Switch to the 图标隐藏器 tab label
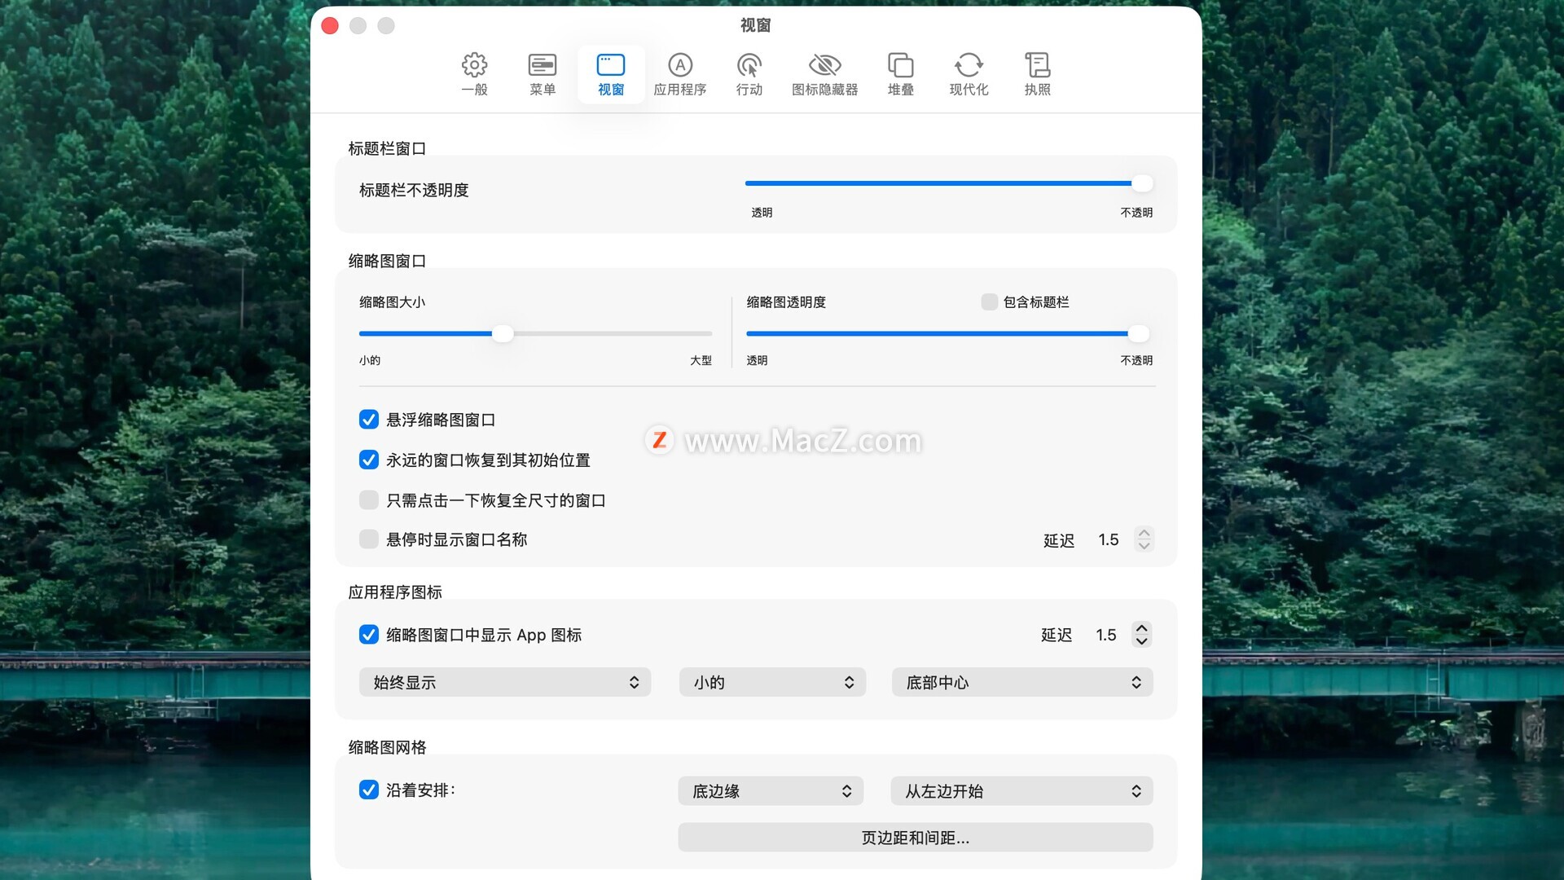The width and height of the screenshot is (1564, 880). [x=824, y=90]
